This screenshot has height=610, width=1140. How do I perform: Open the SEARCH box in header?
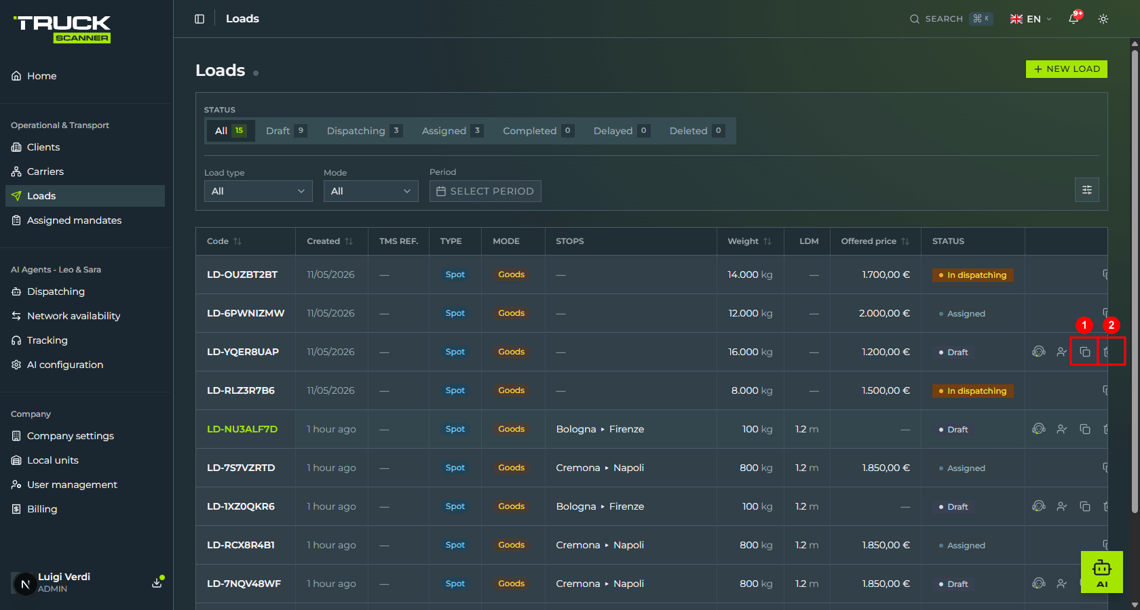951,19
